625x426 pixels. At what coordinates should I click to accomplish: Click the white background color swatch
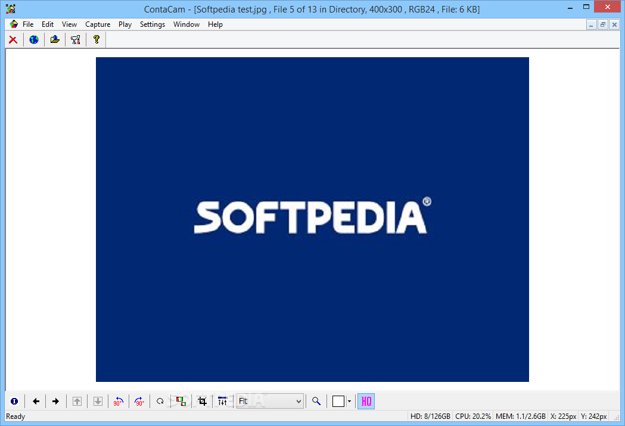338,402
